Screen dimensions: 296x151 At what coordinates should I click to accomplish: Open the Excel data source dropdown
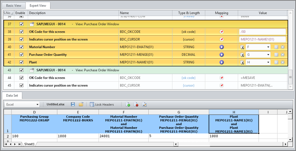pyautogui.click(x=22, y=104)
